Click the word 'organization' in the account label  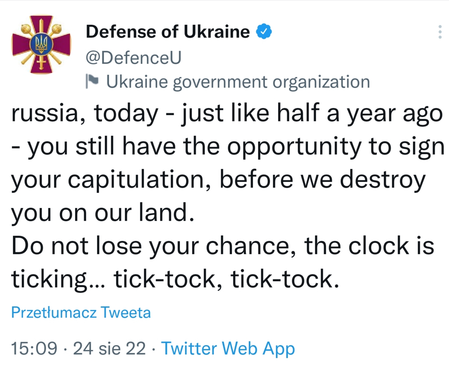(321, 82)
